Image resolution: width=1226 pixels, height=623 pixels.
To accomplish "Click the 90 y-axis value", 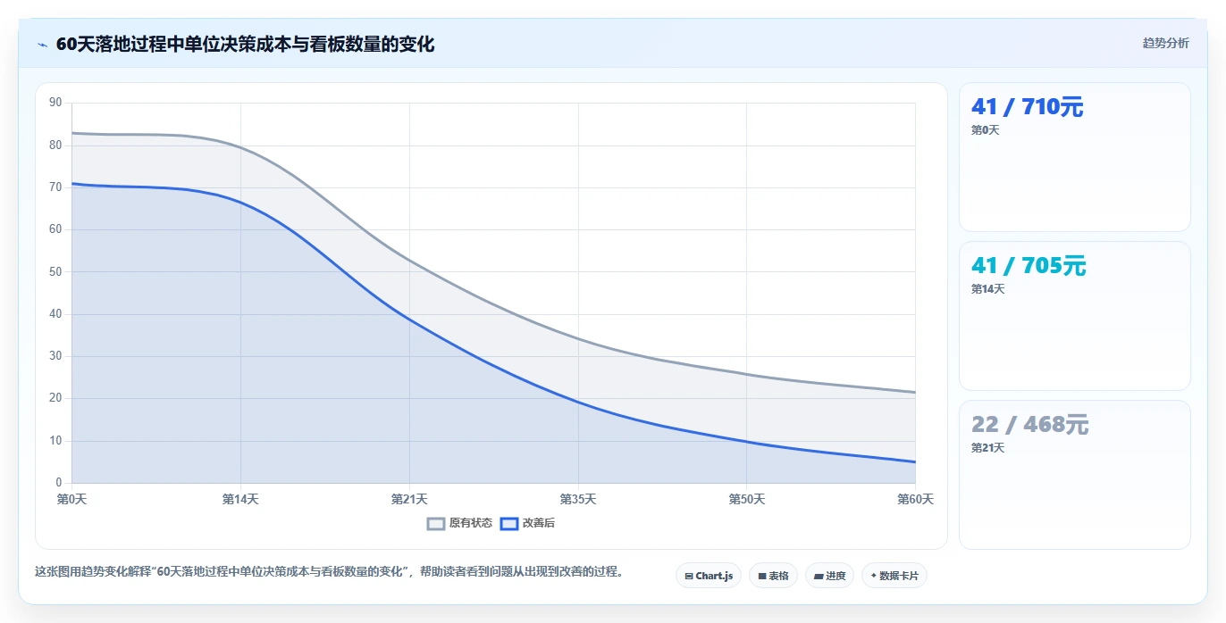I will [55, 103].
